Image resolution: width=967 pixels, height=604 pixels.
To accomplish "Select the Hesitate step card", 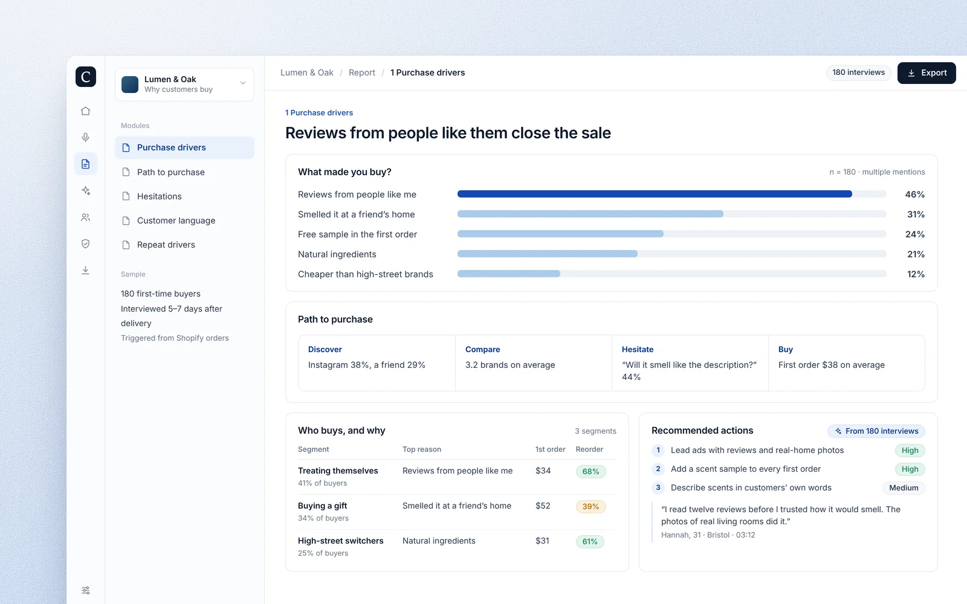I will click(x=690, y=363).
